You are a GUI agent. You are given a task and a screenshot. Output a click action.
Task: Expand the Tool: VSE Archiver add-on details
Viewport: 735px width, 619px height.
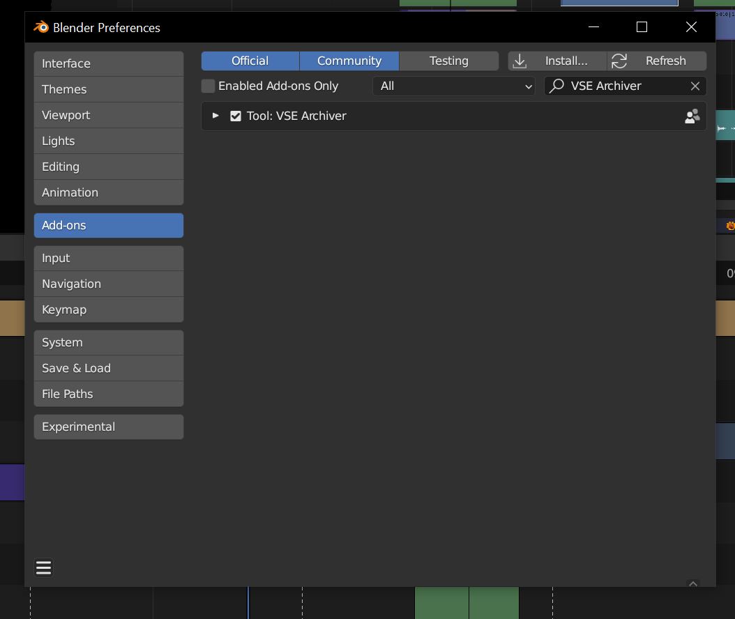215,116
